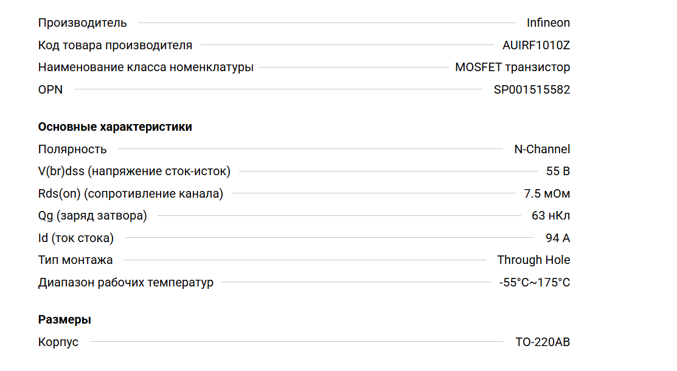Viewport: 677px width, 371px height.
Task: Click the Infineon manufacturer value
Action: [x=548, y=23]
